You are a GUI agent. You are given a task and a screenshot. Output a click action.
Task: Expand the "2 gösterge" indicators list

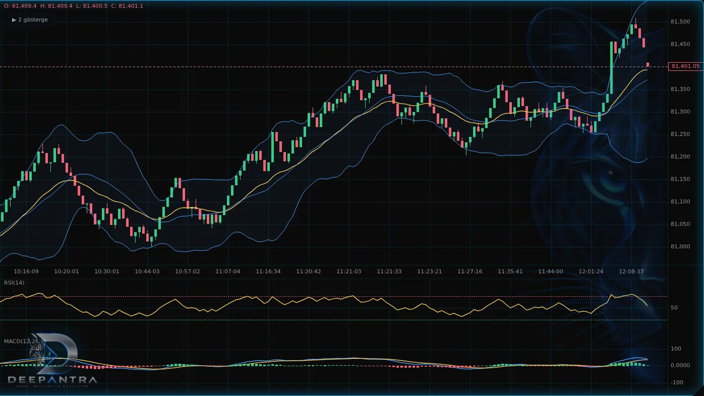point(30,20)
